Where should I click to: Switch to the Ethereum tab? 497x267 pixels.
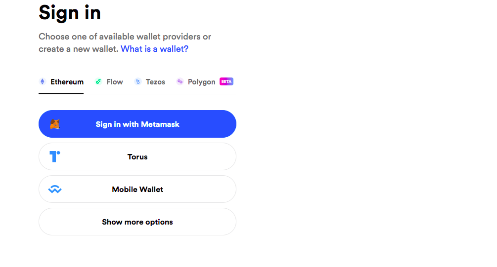pyautogui.click(x=67, y=82)
